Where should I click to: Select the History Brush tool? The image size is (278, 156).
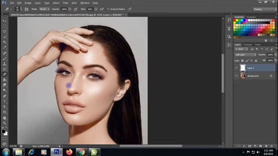[x=4, y=69]
